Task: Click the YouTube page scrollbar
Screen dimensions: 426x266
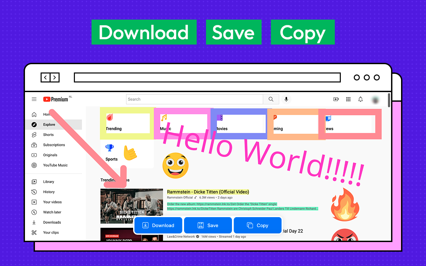Action: tap(389, 100)
